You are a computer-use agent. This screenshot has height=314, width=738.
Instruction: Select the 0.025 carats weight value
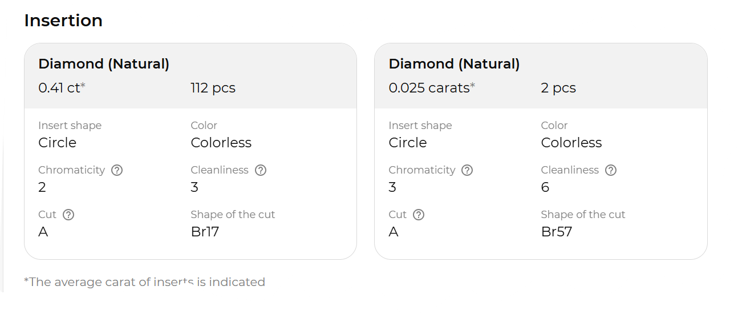pos(429,88)
